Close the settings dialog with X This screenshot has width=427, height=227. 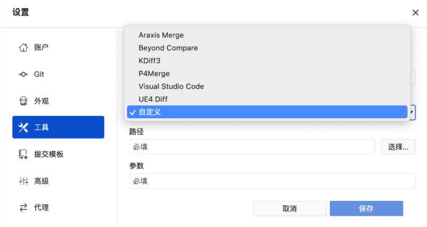(415, 13)
